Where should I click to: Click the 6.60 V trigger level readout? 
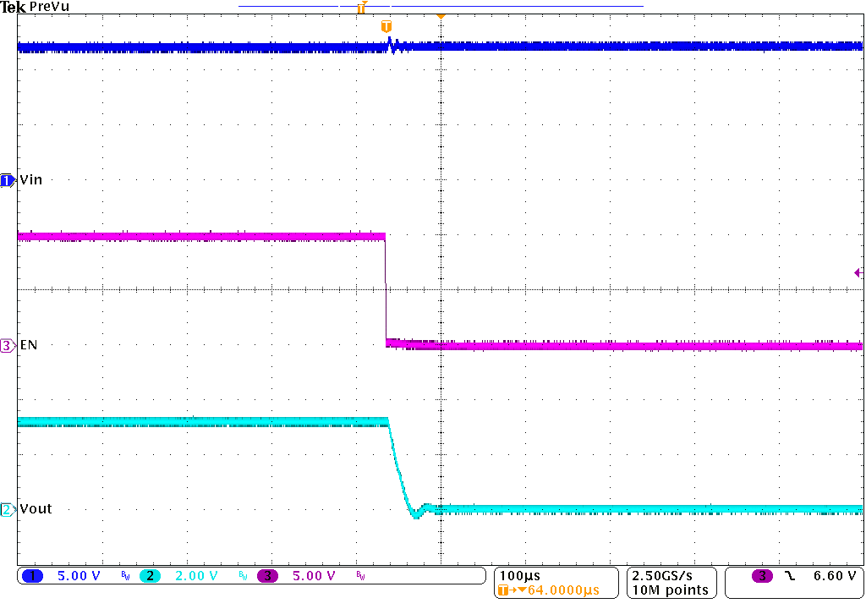coord(834,575)
